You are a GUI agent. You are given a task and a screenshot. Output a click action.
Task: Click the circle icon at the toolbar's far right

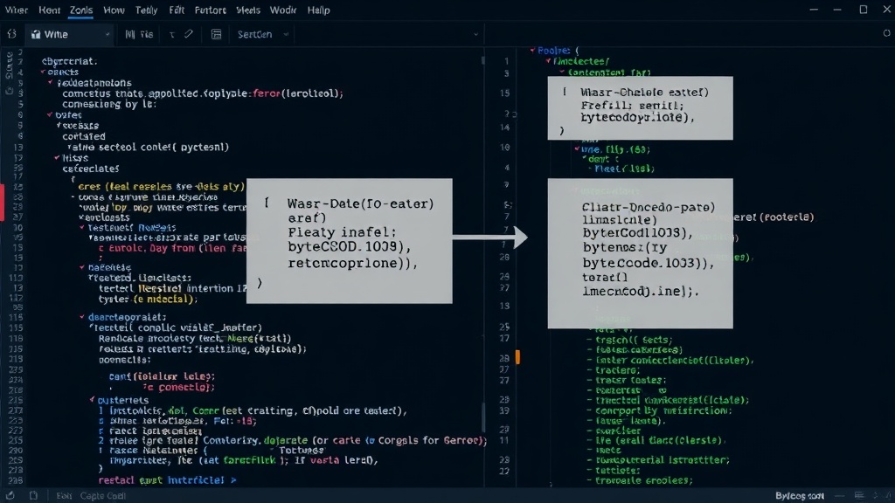[x=886, y=33]
